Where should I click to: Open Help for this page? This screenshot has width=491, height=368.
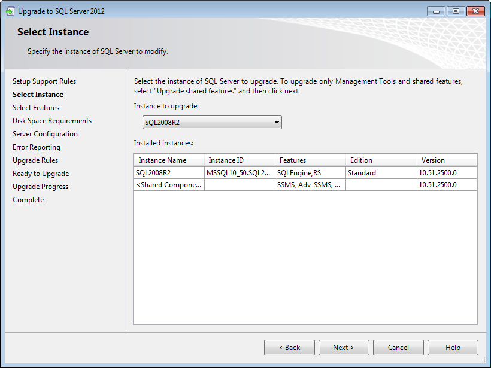click(x=453, y=347)
